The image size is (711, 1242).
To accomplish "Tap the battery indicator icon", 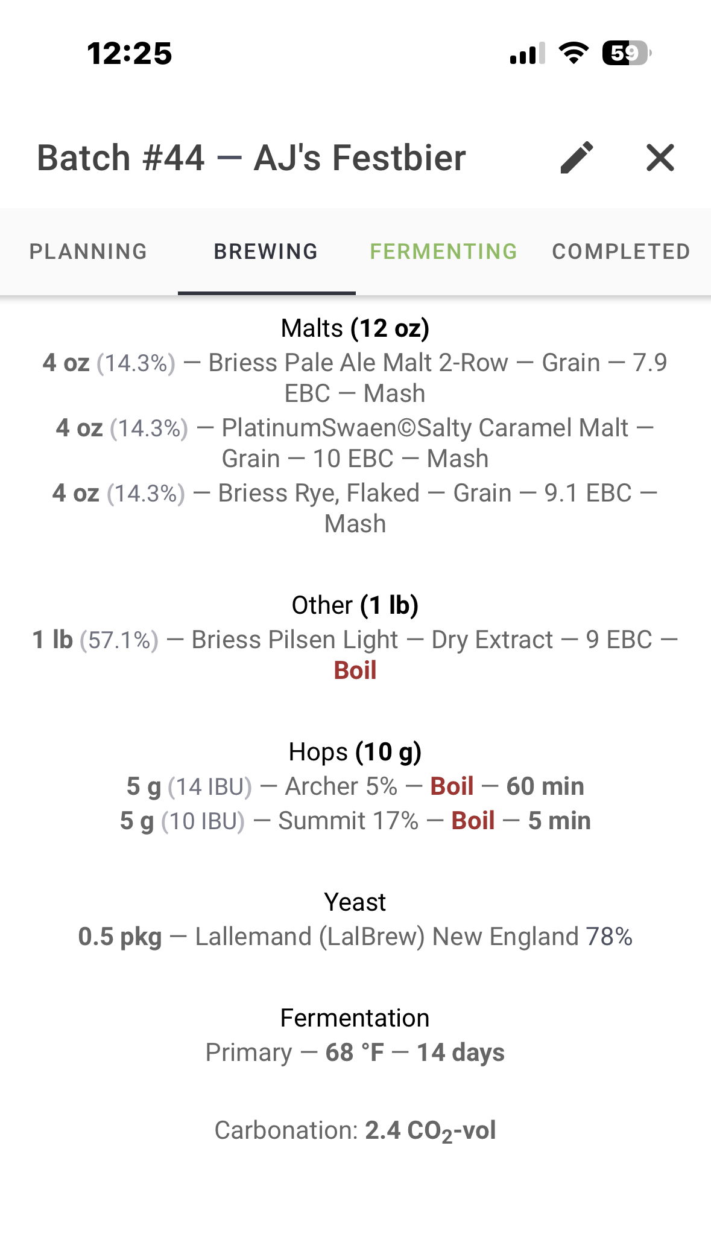I will click(627, 53).
